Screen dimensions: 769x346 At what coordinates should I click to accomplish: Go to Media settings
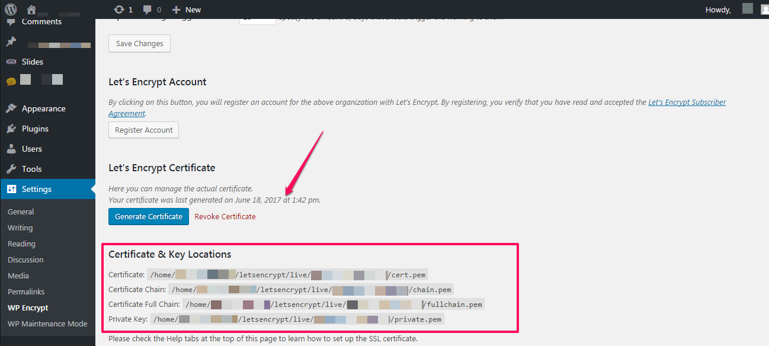pos(18,275)
